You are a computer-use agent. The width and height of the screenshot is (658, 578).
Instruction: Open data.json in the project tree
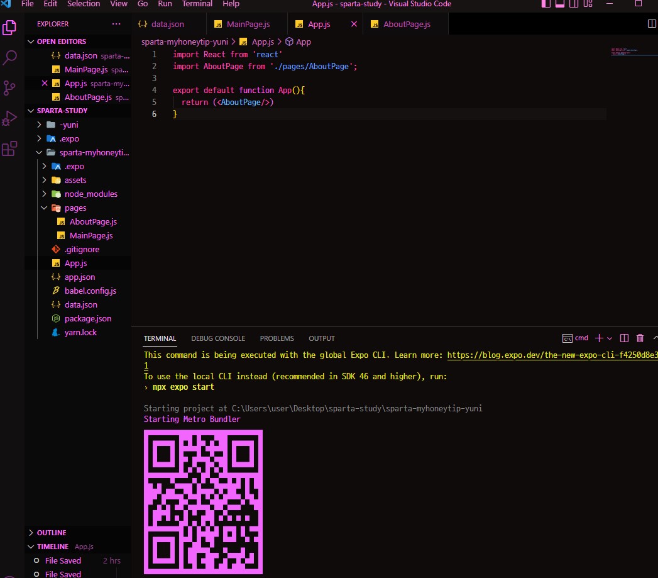pyautogui.click(x=78, y=304)
